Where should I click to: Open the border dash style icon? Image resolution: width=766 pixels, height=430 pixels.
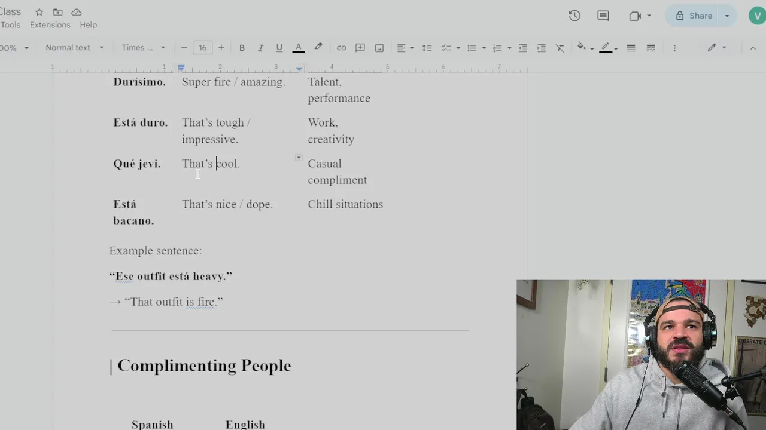coord(651,48)
